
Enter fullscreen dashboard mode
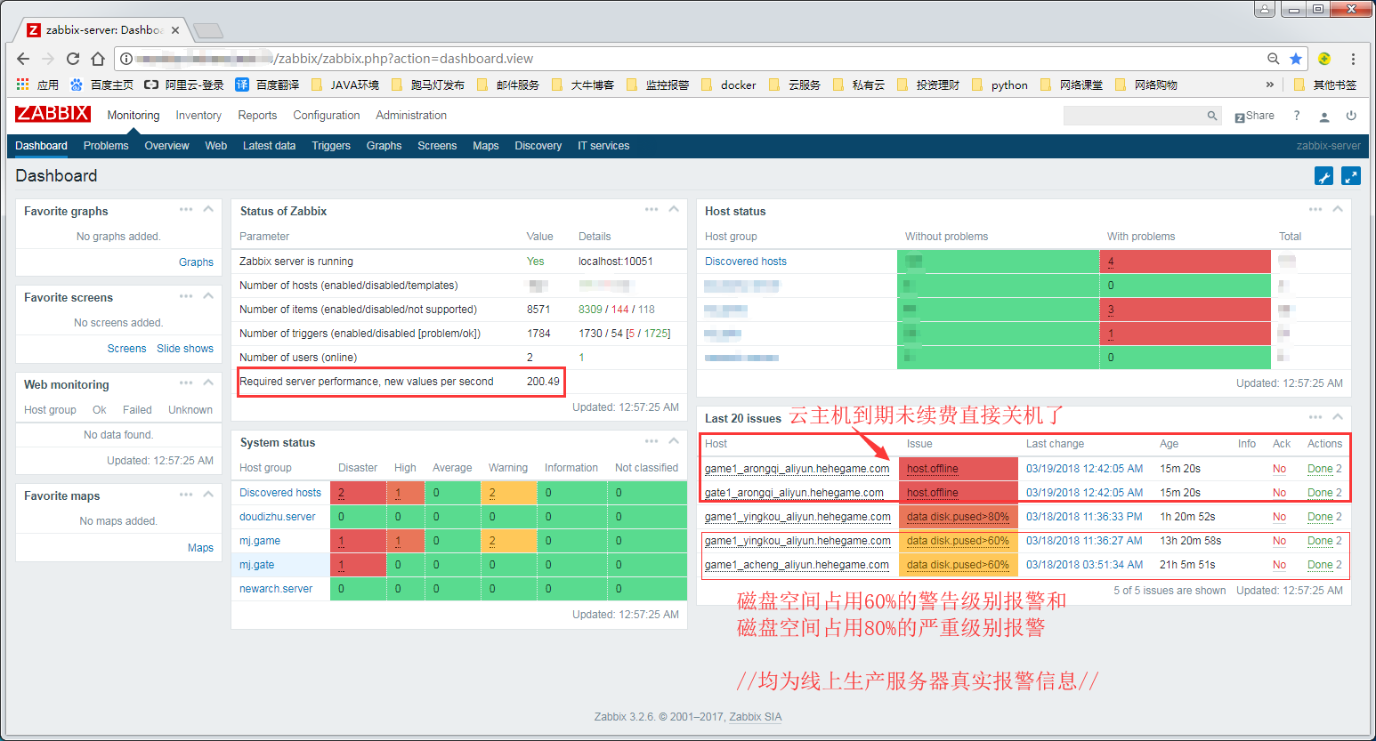click(x=1351, y=176)
